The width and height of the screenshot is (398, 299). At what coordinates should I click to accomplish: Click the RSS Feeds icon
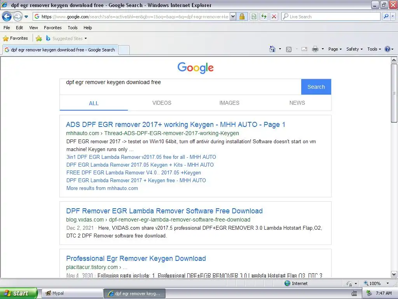(289, 49)
